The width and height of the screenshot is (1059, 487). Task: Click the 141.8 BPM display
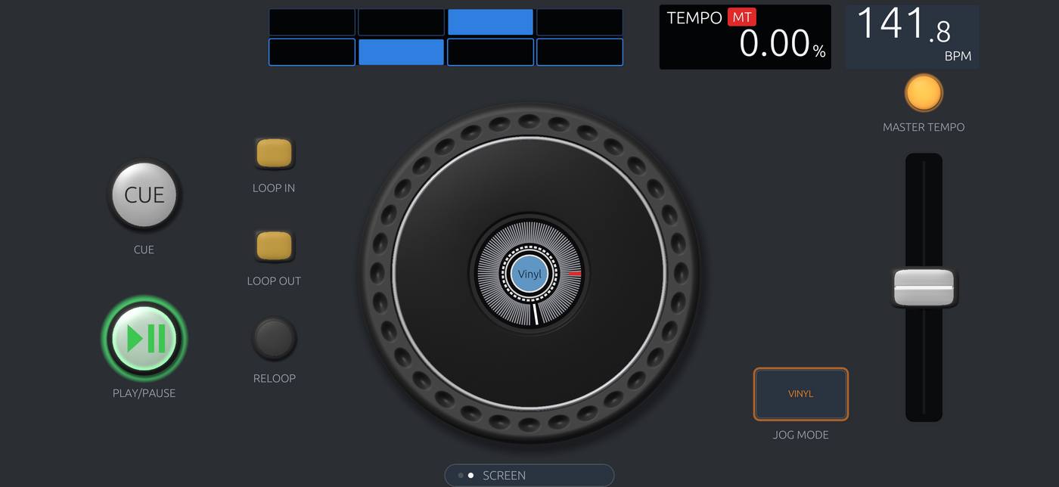coord(912,37)
